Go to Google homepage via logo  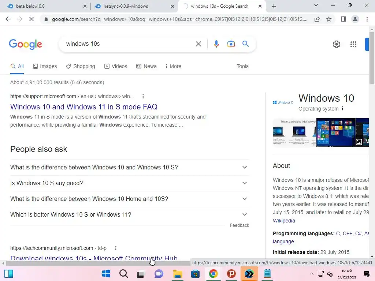26,44
